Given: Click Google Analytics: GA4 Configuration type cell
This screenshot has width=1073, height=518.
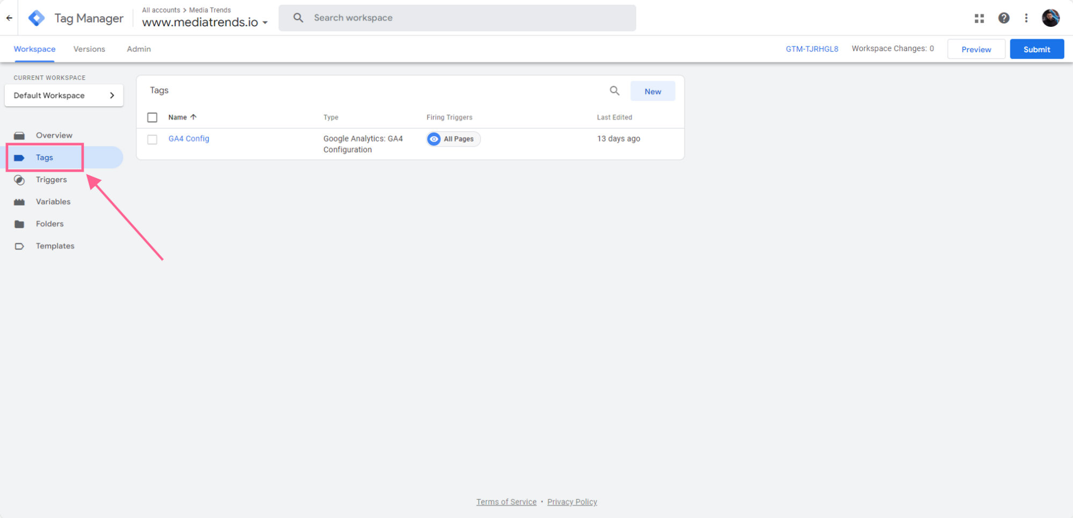Looking at the screenshot, I should pos(363,144).
